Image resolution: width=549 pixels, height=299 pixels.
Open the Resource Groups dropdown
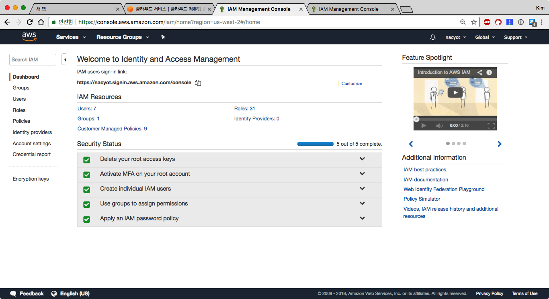coord(123,37)
